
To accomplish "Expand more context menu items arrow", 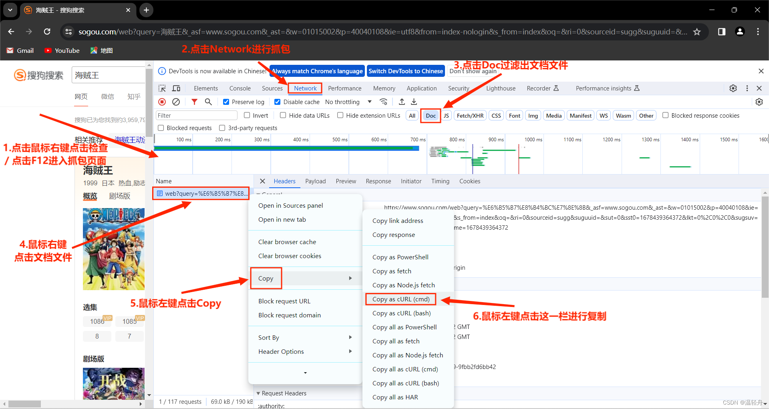I will pyautogui.click(x=305, y=373).
